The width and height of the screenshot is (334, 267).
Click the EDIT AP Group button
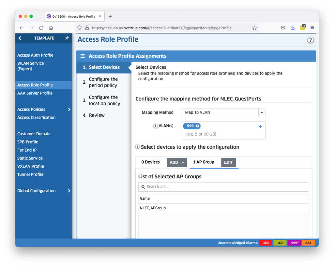[x=228, y=162]
